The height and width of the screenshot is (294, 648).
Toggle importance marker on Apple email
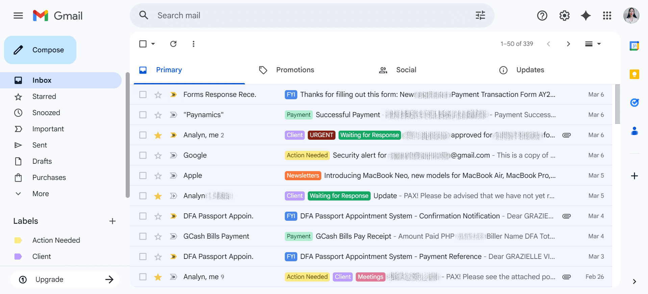173,176
